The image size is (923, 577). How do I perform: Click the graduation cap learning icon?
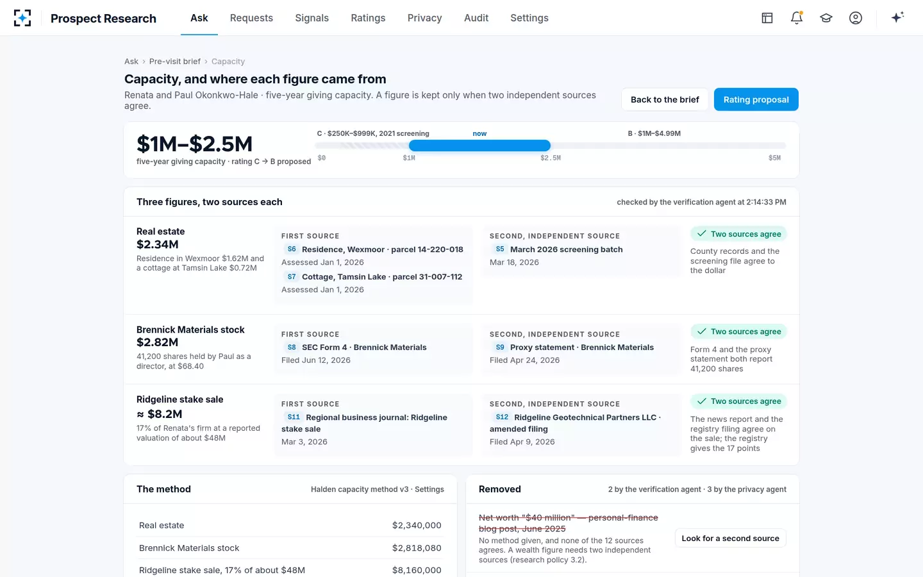click(826, 18)
